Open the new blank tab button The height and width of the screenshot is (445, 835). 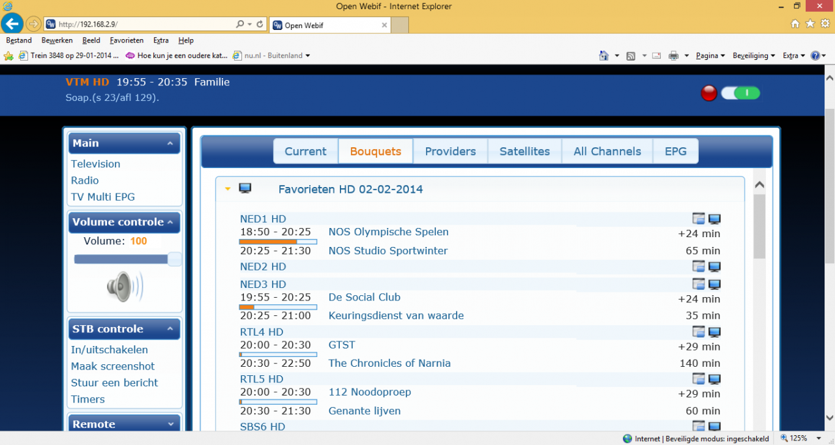pos(400,25)
